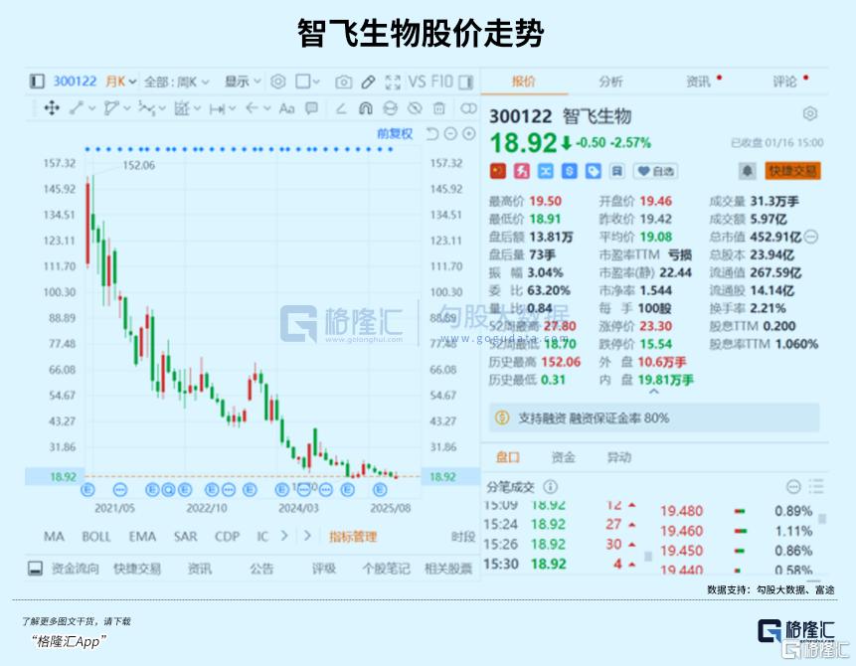Open the Aa text annotation tool
856x666 pixels.
click(x=285, y=109)
